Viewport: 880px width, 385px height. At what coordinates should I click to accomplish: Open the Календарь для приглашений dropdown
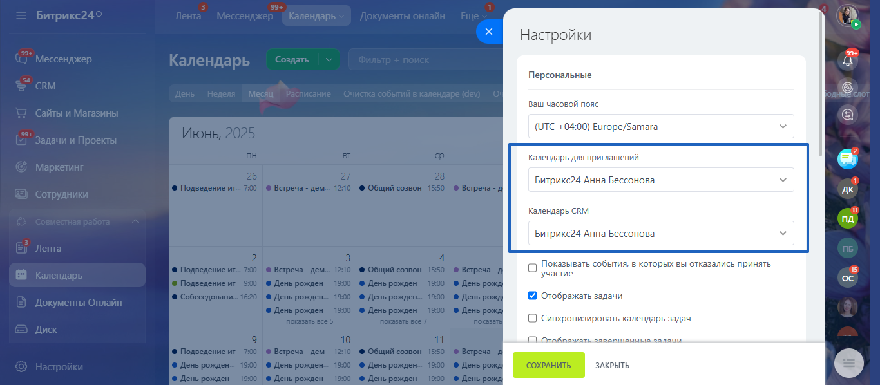click(661, 180)
